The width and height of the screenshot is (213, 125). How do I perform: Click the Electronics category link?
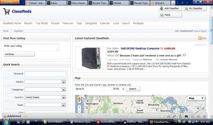coord(148,60)
